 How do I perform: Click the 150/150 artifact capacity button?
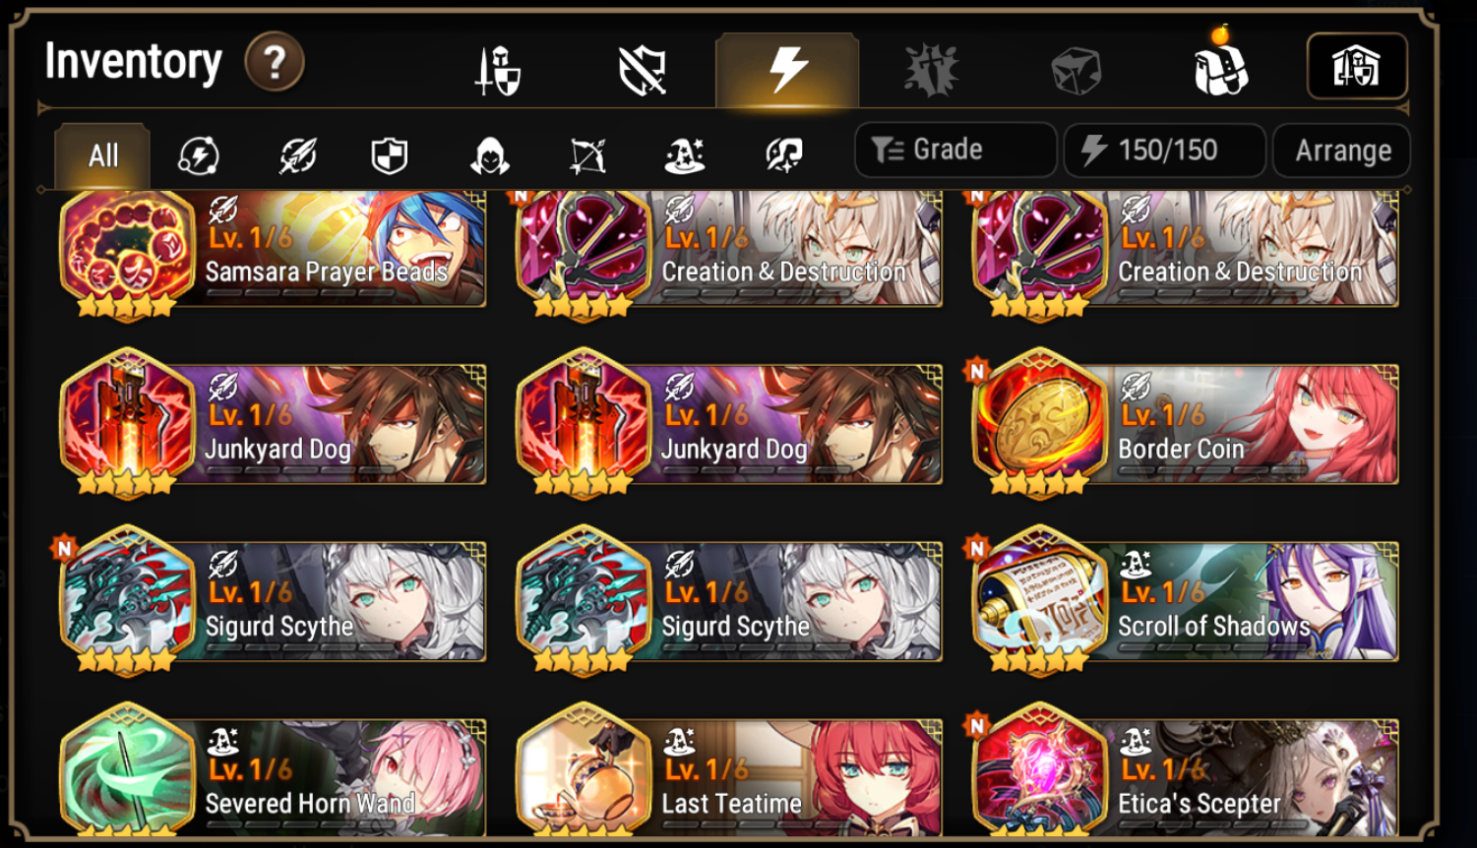pos(1165,151)
